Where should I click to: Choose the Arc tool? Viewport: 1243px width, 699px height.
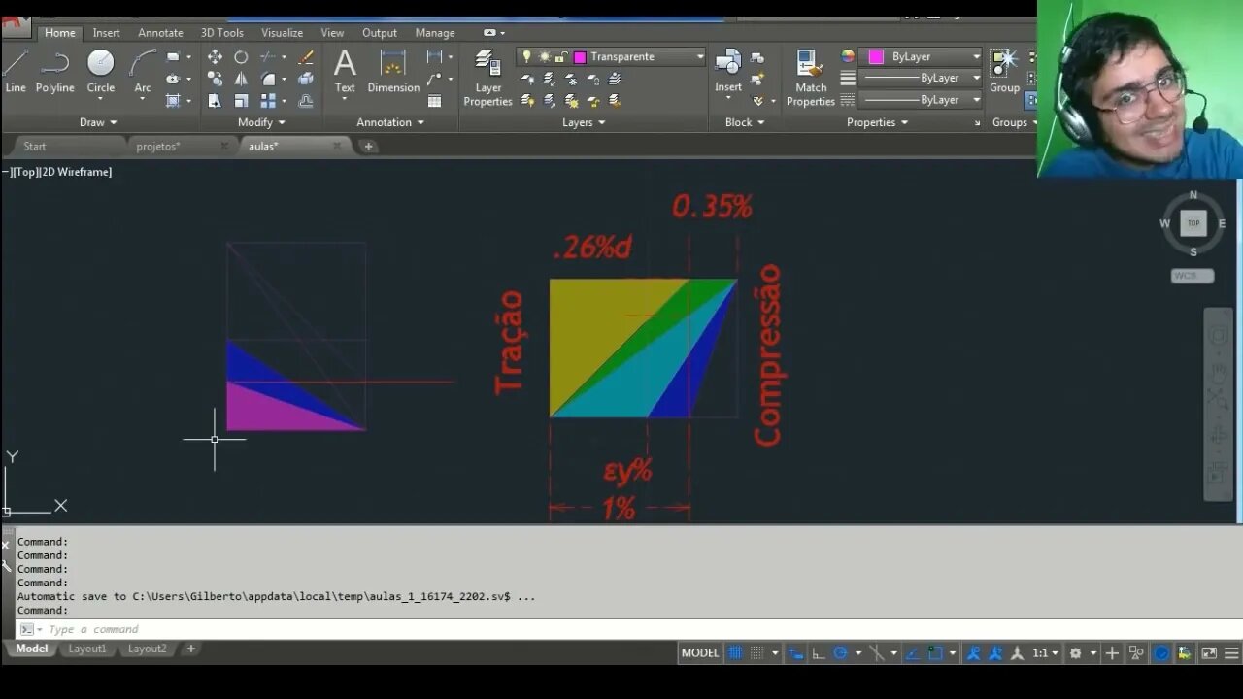pos(143,71)
